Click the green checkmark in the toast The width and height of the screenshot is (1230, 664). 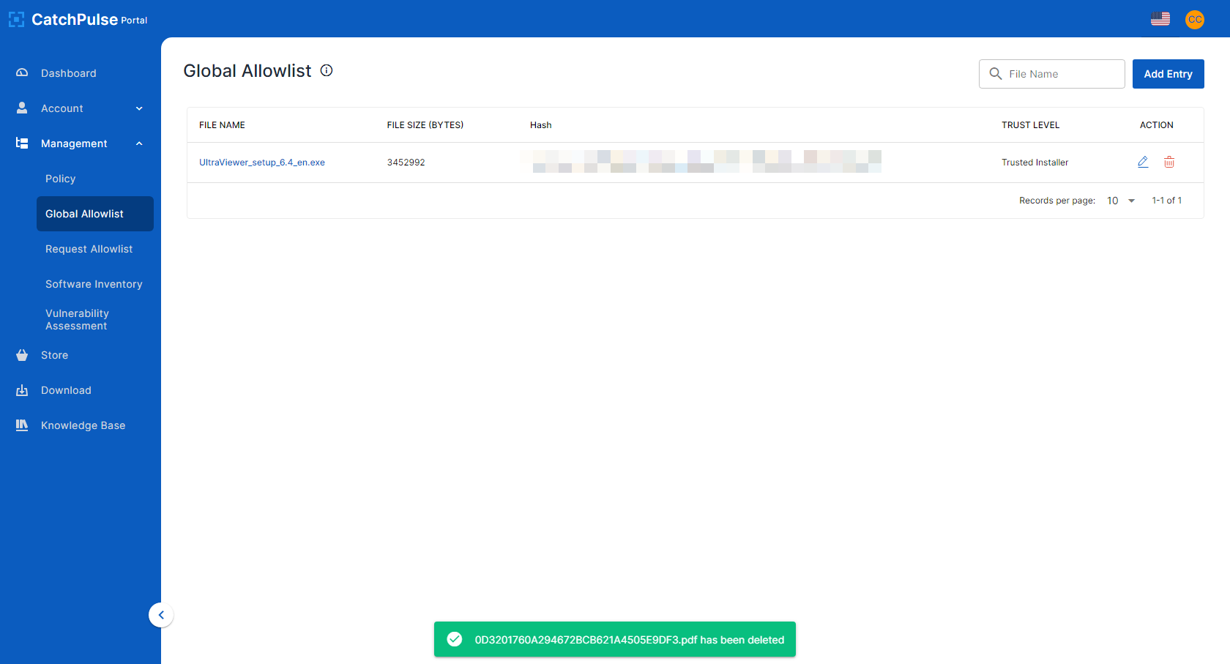pos(455,639)
